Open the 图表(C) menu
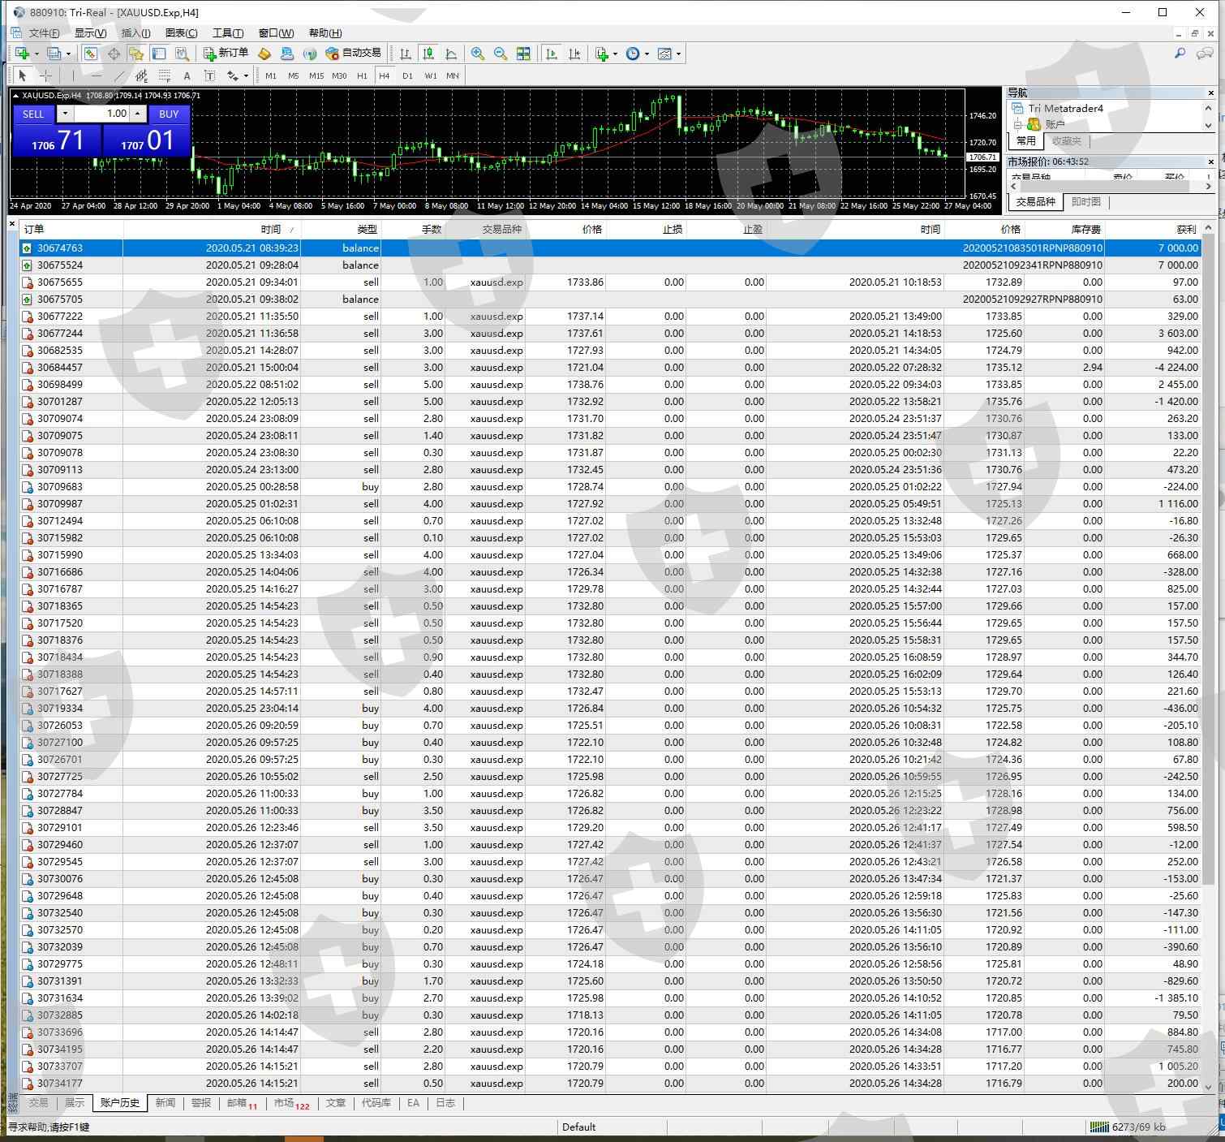This screenshot has height=1142, width=1225. click(181, 32)
